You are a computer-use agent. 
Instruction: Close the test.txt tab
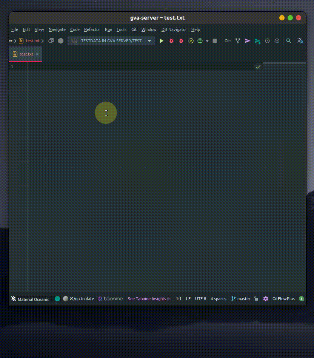pyautogui.click(x=37, y=54)
